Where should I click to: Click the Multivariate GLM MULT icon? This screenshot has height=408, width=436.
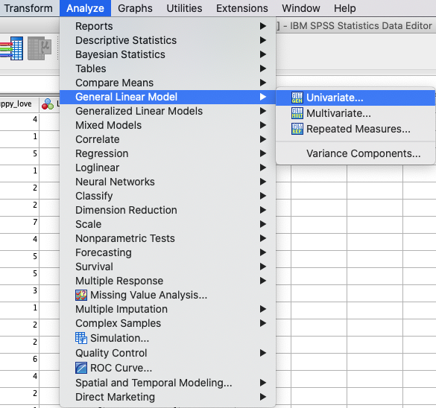pos(297,113)
